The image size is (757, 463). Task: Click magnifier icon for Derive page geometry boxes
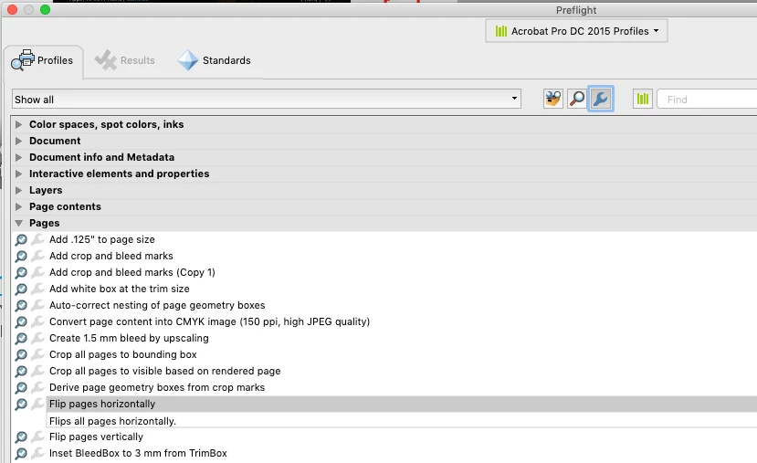[21, 387]
